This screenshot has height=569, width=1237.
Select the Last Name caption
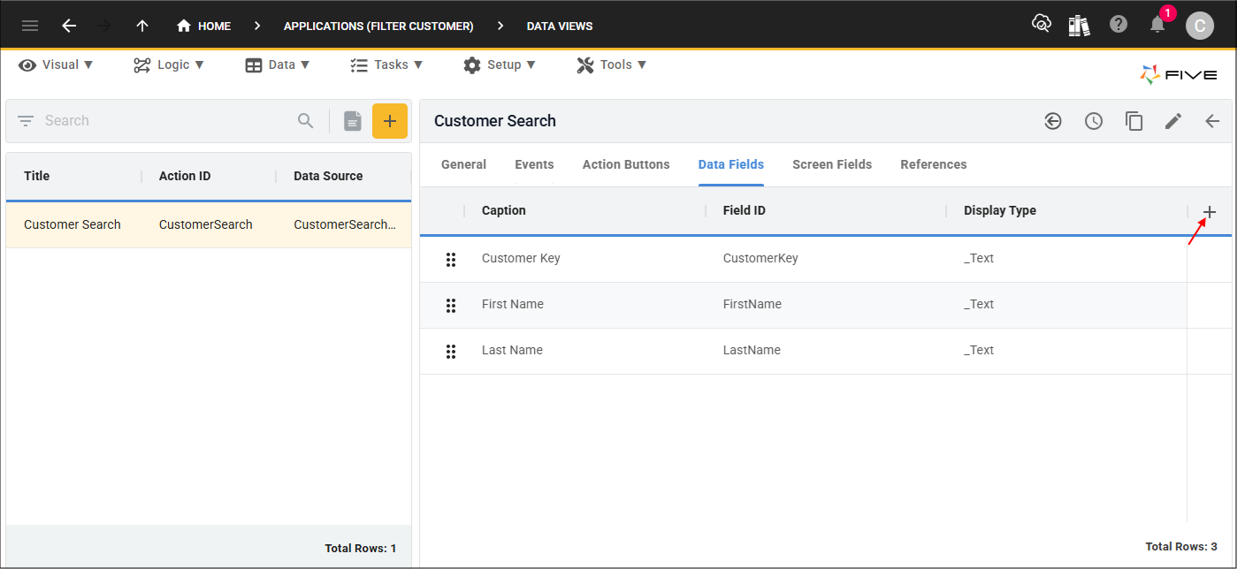[x=512, y=350]
